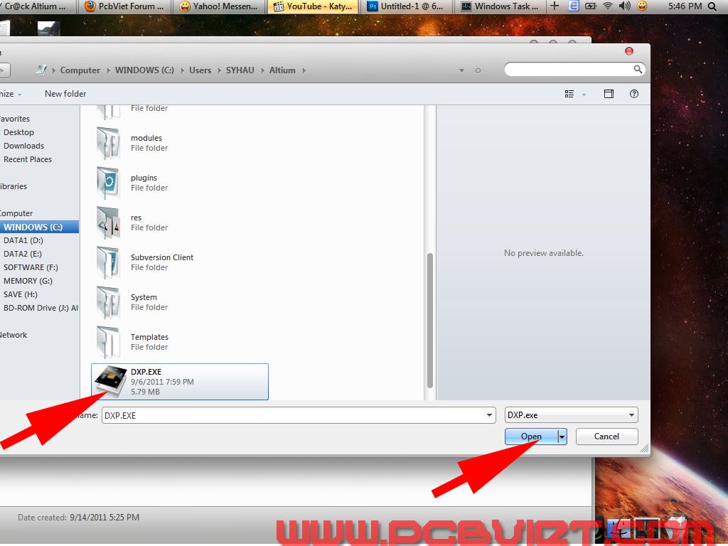Select SOFTWARE (F:) drive in the sidebar
The width and height of the screenshot is (728, 546).
tap(31, 267)
